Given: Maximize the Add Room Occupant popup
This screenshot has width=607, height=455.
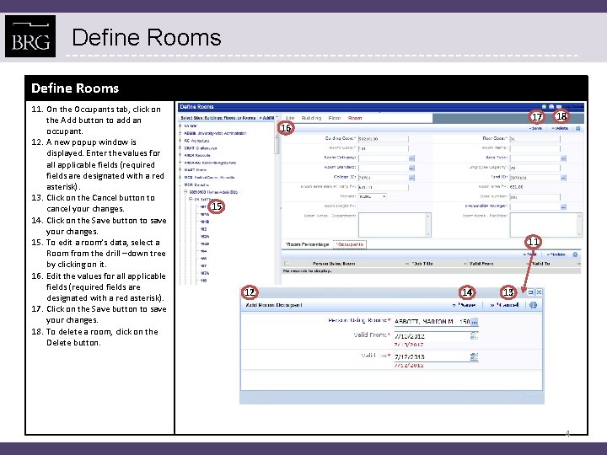Looking at the screenshot, I should 531,292.
